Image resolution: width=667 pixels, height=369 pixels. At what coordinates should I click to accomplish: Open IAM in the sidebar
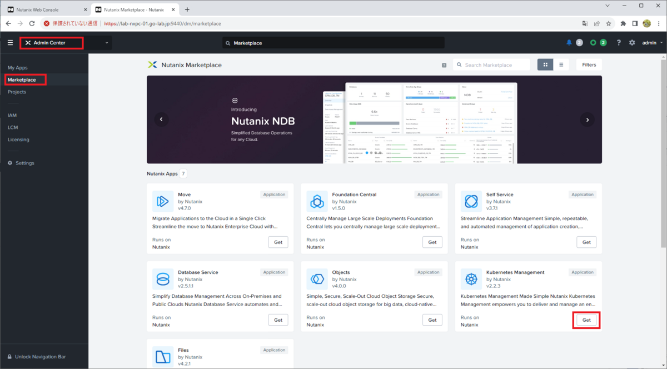[x=12, y=116]
